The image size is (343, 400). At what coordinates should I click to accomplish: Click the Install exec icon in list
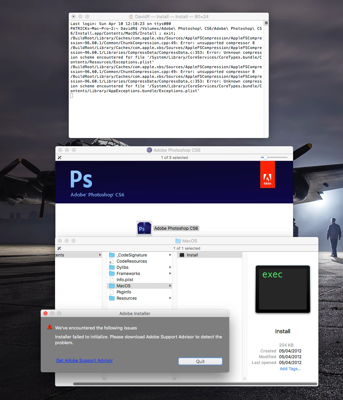click(182, 255)
